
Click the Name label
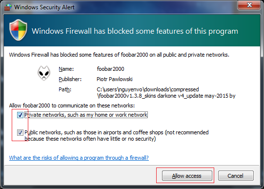(66, 69)
